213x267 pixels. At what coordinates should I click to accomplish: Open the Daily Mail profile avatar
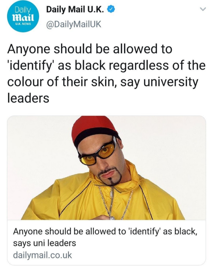pos(23,17)
